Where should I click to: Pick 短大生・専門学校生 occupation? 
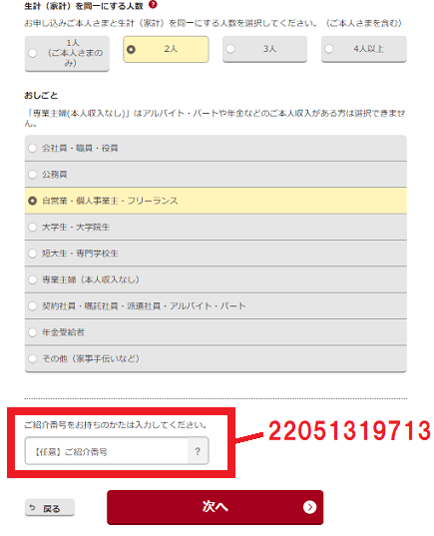(216, 254)
